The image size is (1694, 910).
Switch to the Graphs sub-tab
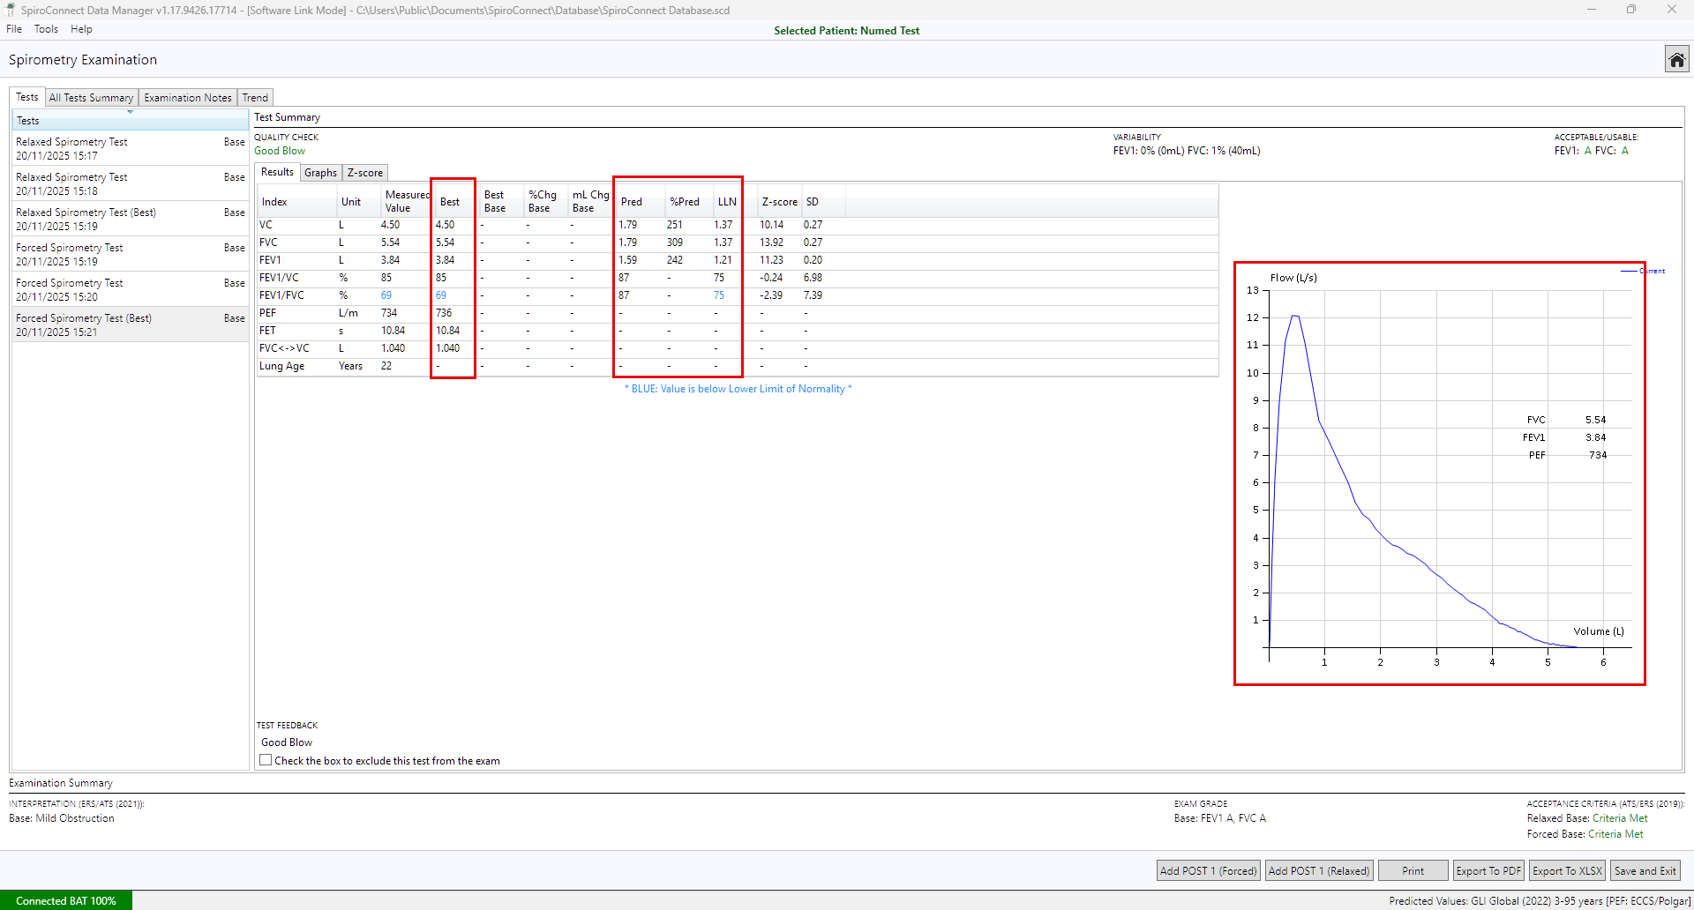tap(320, 173)
